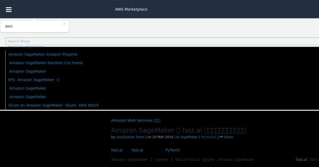Open Amazon SageMaker Amazon Pinpoint post
The height and width of the screenshot is (167, 319).
[x=43, y=54]
